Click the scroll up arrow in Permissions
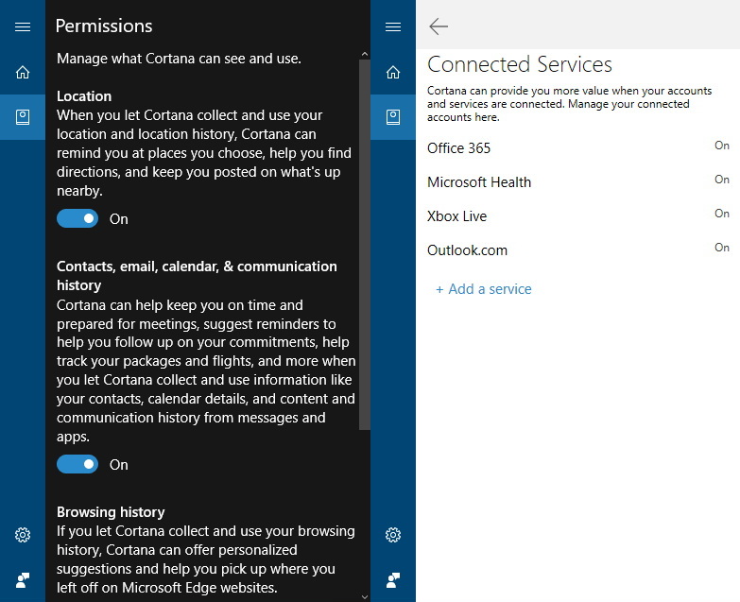Viewport: 740px width, 602px height. coord(365,54)
